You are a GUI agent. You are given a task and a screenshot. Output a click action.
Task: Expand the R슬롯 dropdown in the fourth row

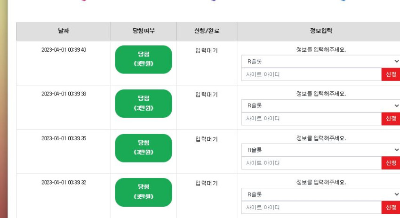[x=320, y=194]
